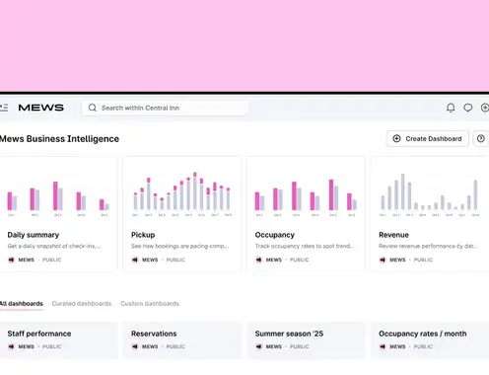Switch to the Curated dashboards tab

[x=82, y=304]
